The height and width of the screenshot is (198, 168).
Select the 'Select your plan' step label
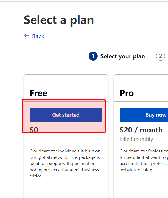122,56
